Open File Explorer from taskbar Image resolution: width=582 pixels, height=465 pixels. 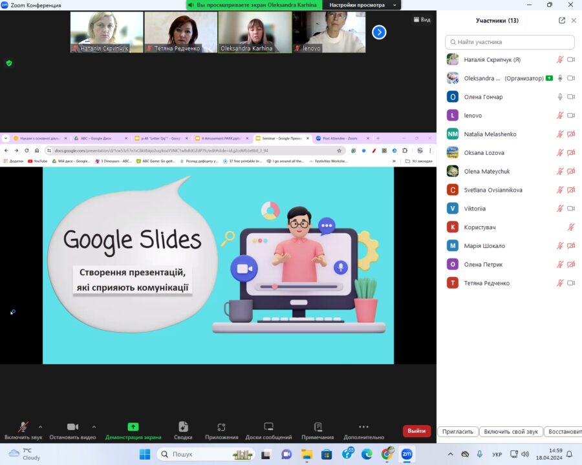click(307, 454)
